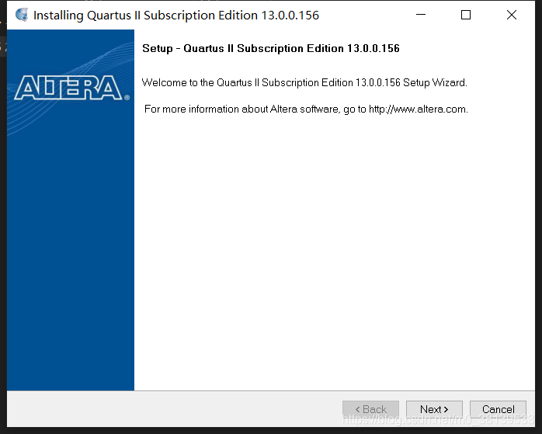Click the window title 'Installing Quartus II Subscription Edition'

click(x=176, y=16)
